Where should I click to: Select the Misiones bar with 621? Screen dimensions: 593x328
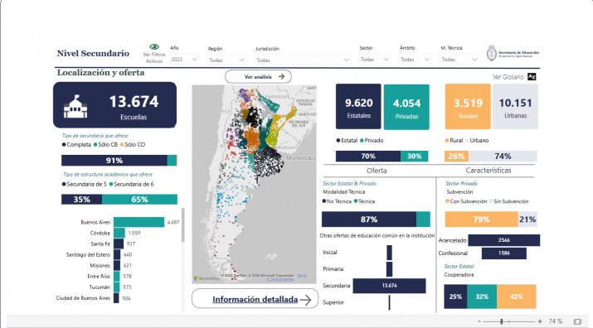click(117, 266)
